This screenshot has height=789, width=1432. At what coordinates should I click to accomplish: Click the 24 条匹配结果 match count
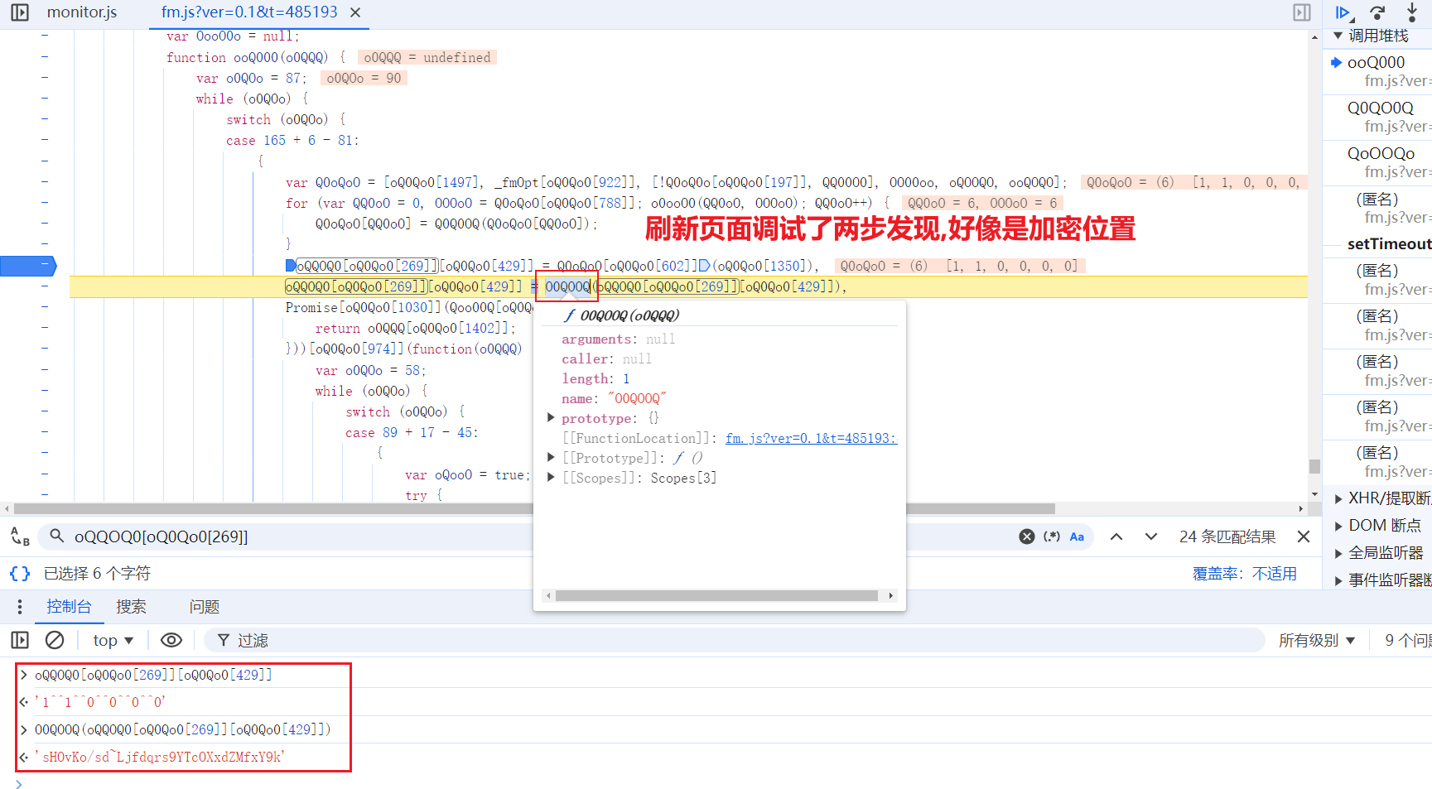coord(1227,536)
